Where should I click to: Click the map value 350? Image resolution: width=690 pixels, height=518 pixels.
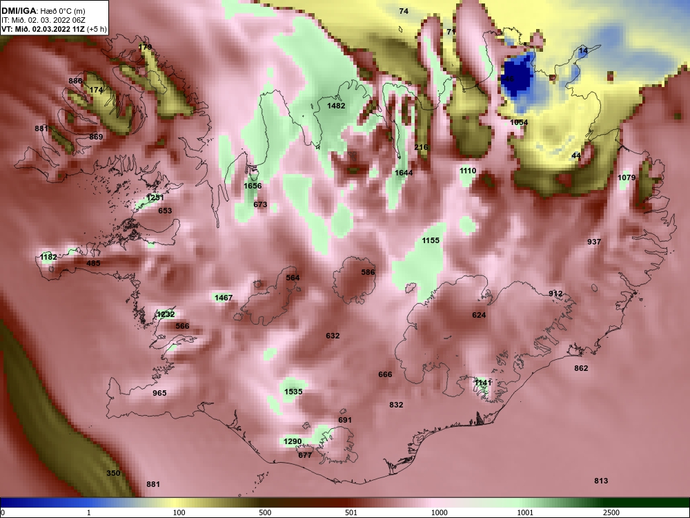[x=113, y=473]
